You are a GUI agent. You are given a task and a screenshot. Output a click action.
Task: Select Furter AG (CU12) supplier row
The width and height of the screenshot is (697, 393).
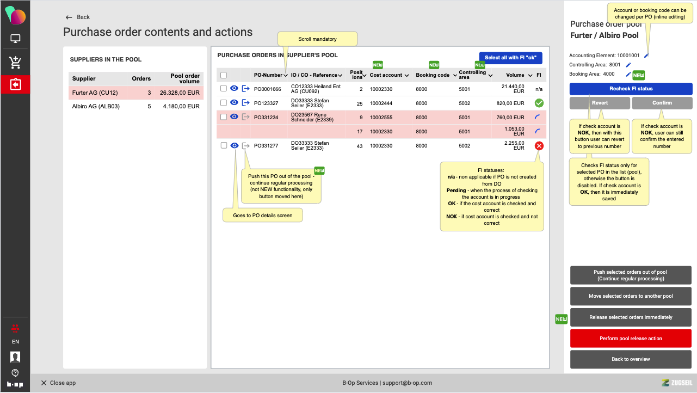135,93
